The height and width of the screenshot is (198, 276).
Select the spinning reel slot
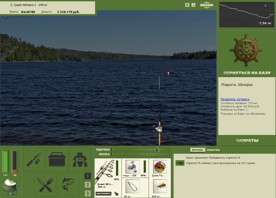coord(132,167)
